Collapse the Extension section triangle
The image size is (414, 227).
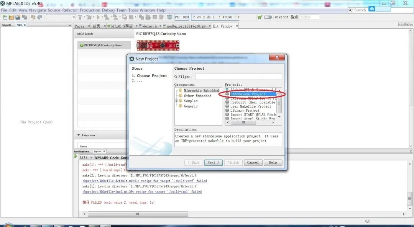pos(79,135)
